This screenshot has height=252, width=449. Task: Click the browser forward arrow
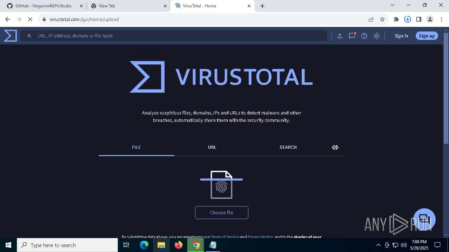tap(19, 19)
